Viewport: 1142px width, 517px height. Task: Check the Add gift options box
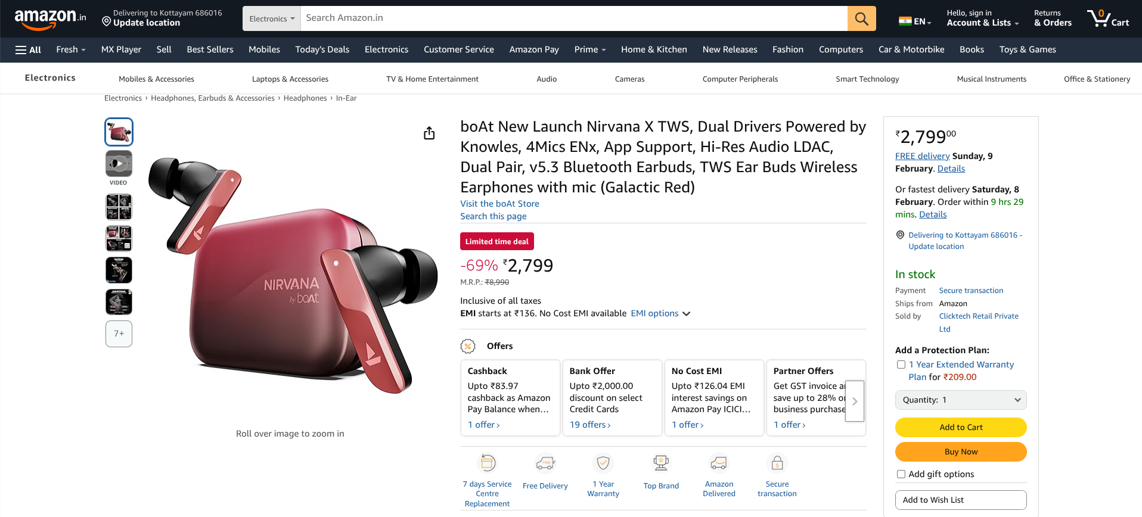[x=901, y=474]
